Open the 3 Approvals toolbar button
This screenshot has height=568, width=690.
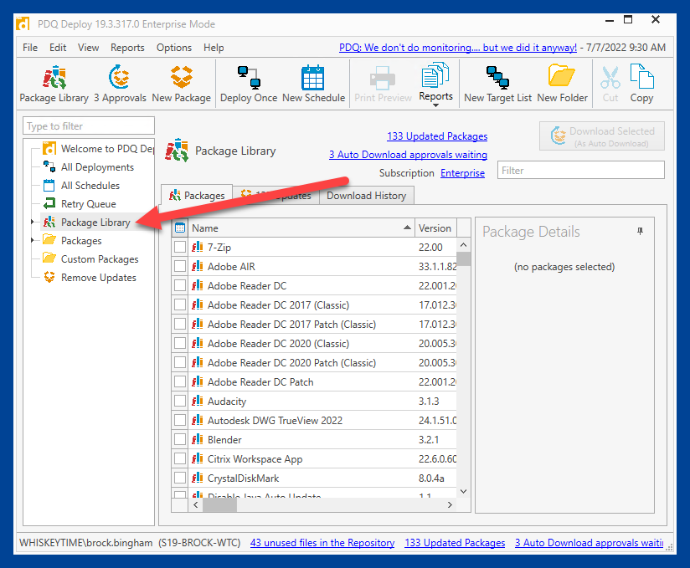(120, 84)
